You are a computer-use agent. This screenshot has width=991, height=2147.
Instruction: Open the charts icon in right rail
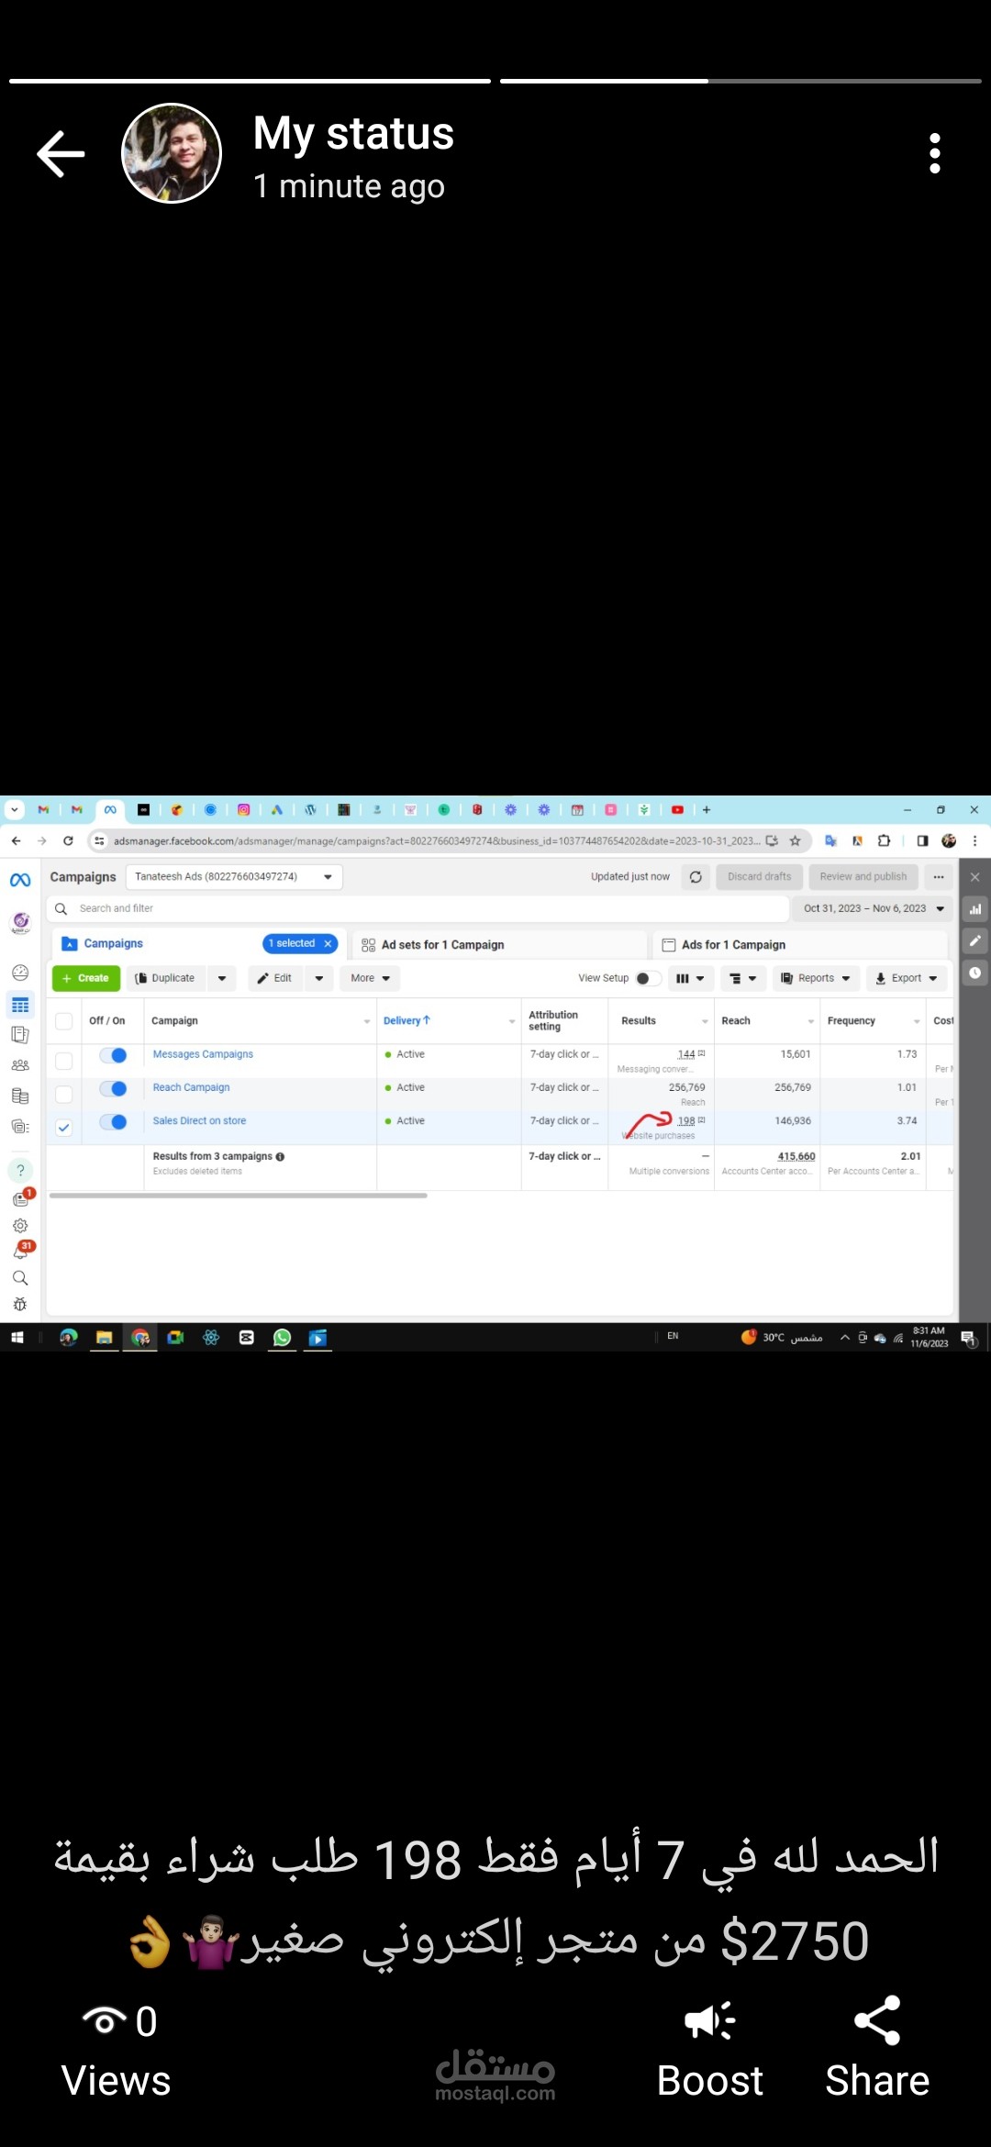pos(975,908)
